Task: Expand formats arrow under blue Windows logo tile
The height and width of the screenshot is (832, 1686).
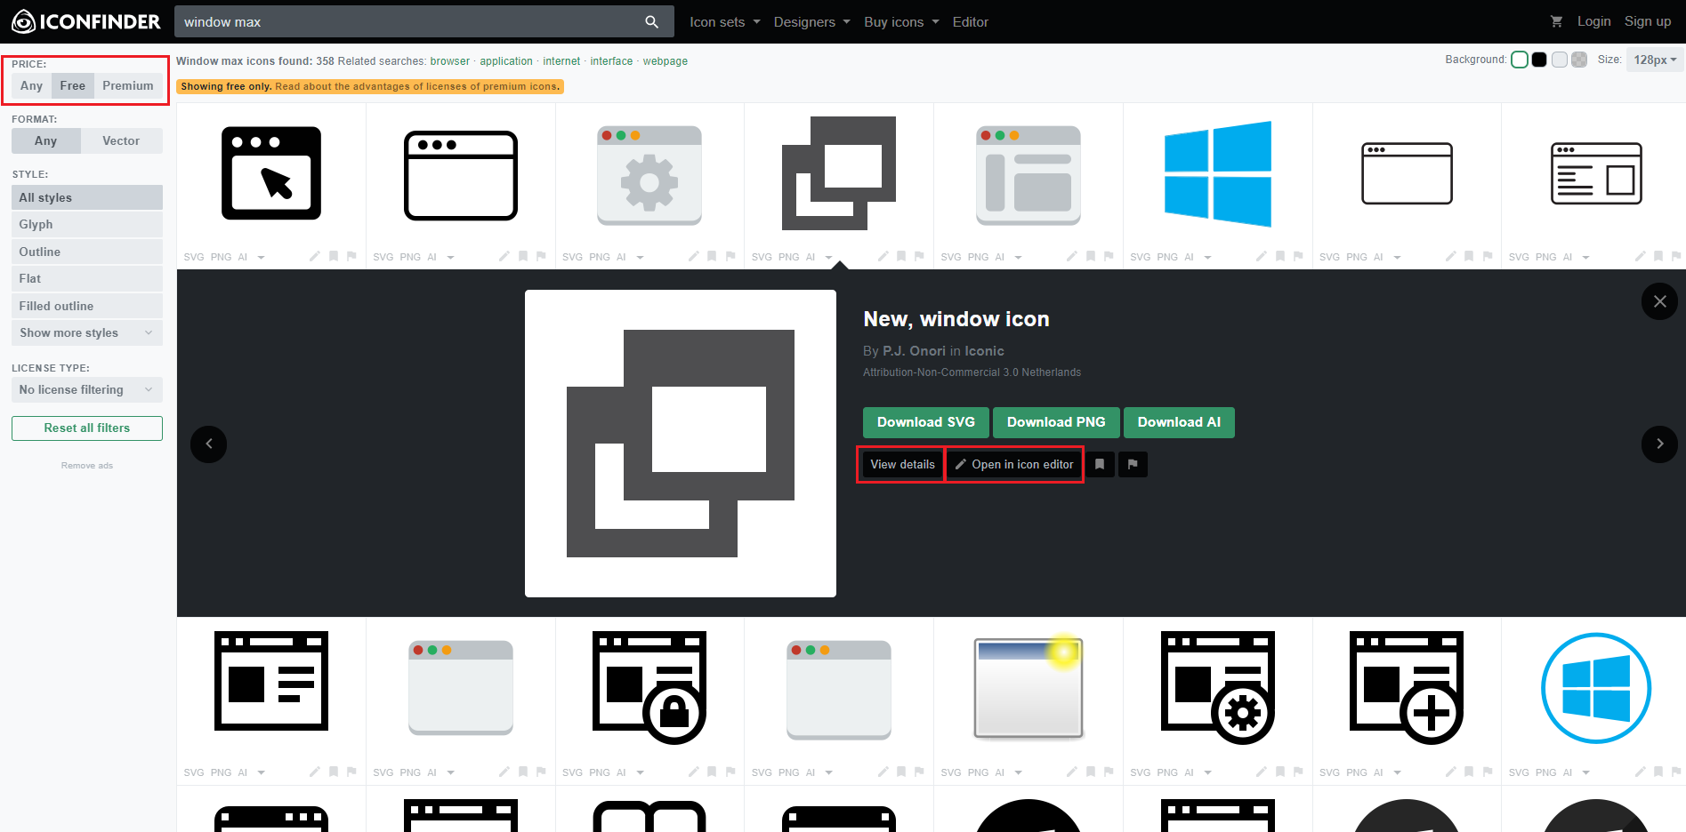Action: (1207, 257)
